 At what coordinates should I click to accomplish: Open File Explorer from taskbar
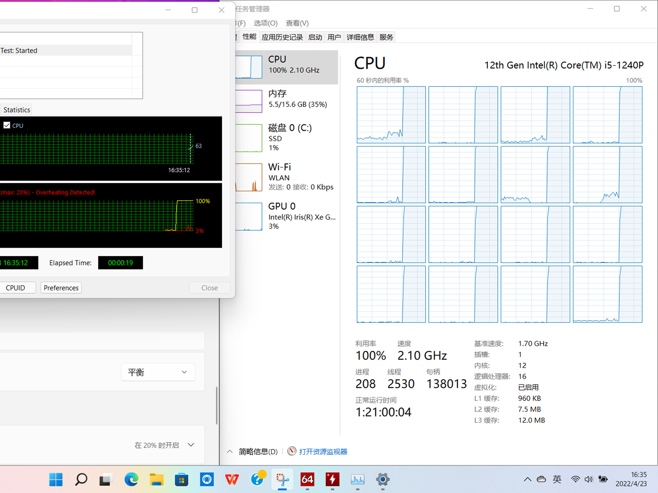click(x=156, y=479)
